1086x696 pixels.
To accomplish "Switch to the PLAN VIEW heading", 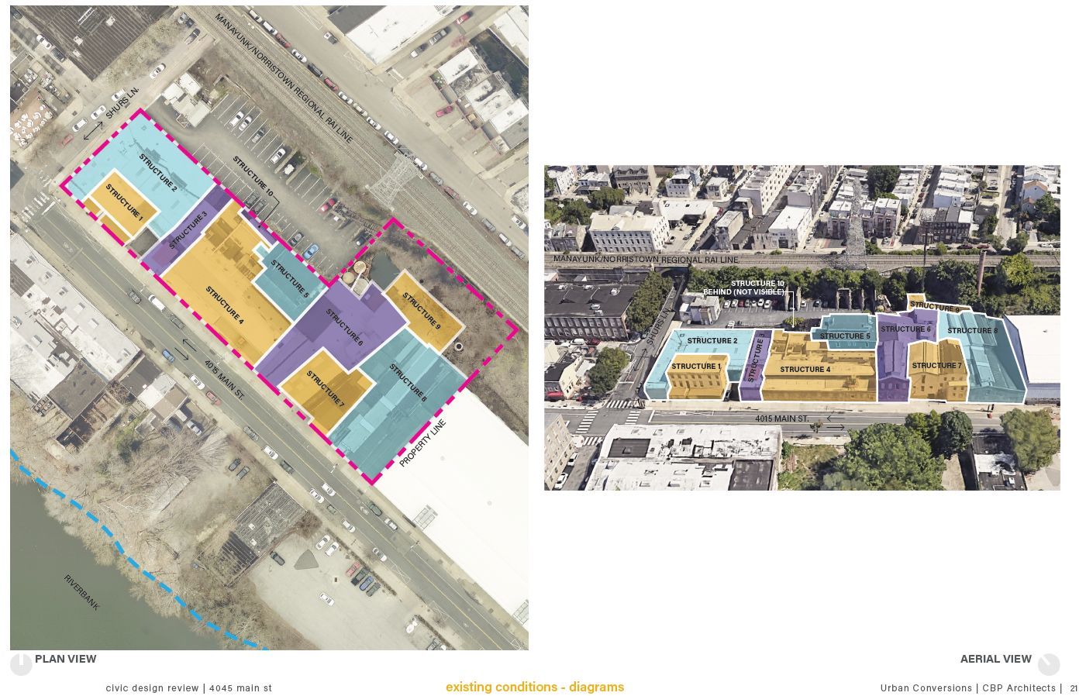I will pyautogui.click(x=66, y=659).
